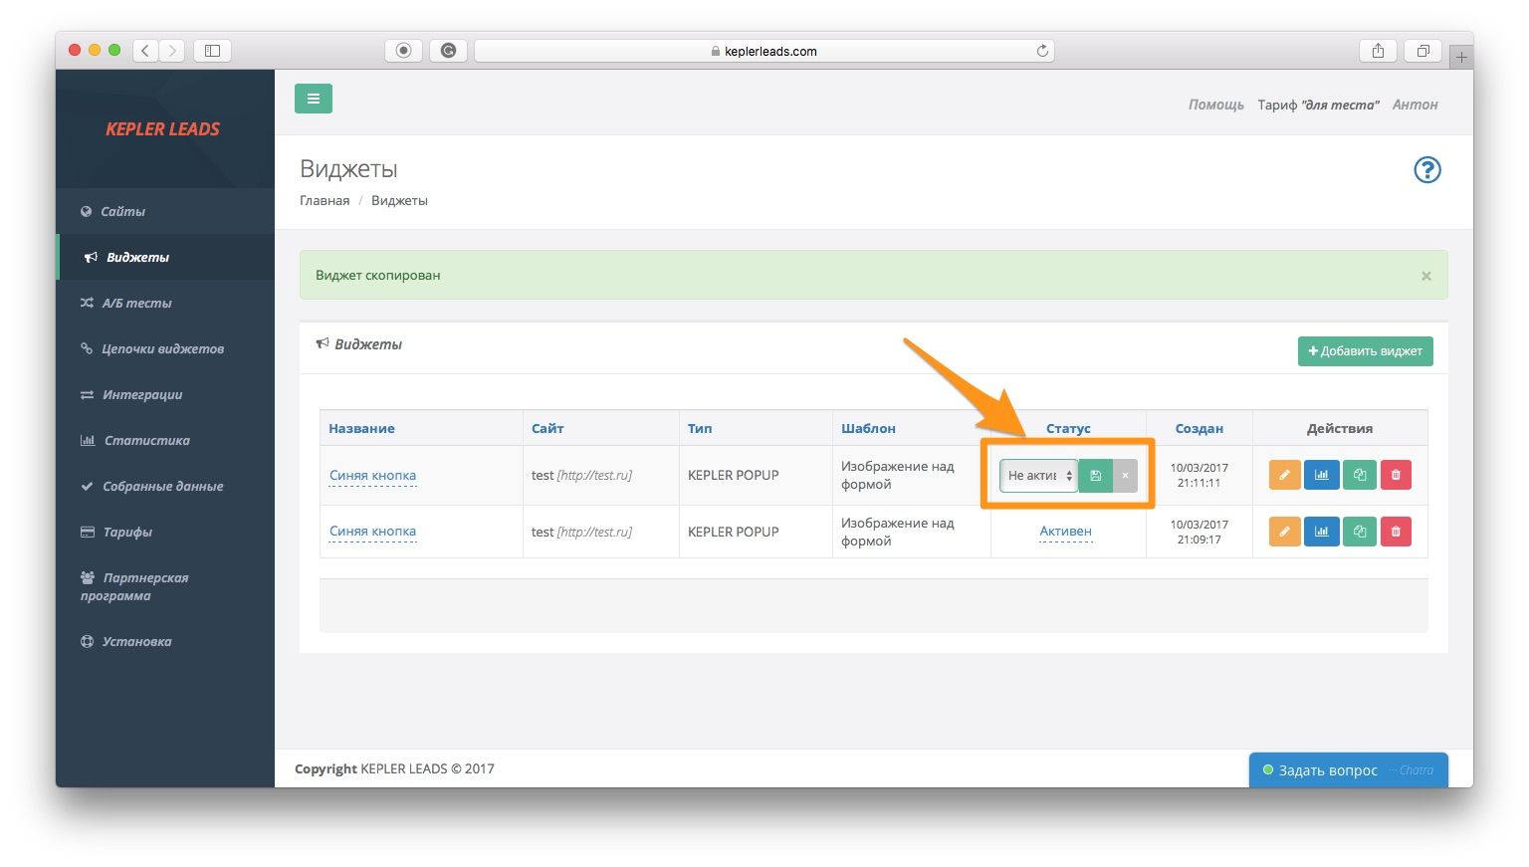Open the status dropdown showing 'Не активен'
The height and width of the screenshot is (867, 1529).
[x=1038, y=476]
